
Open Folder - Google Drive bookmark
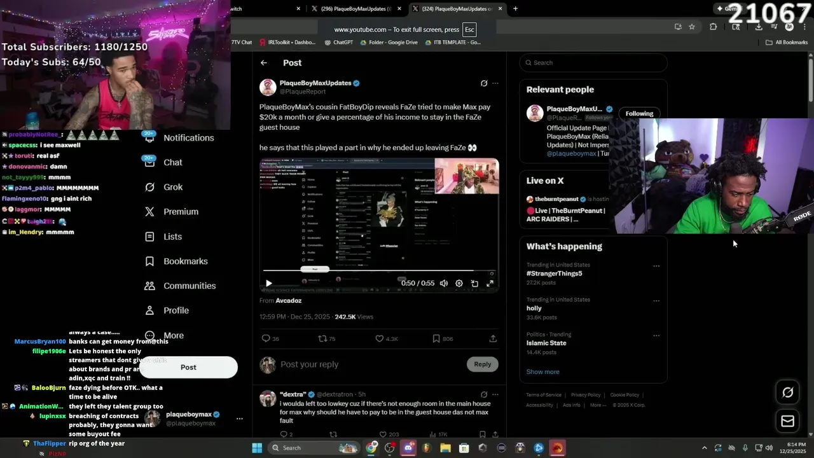[x=389, y=43]
